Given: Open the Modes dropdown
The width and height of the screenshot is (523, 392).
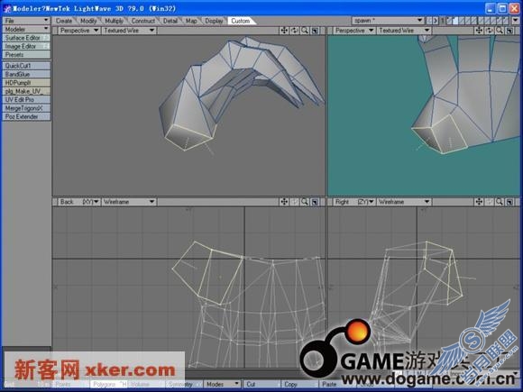Looking at the screenshot, I should pyautogui.click(x=223, y=384).
